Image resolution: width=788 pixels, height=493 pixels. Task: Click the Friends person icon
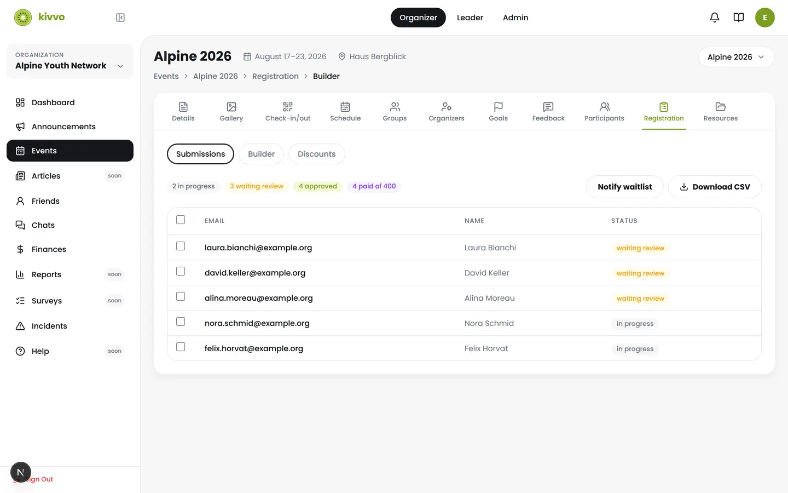click(20, 201)
